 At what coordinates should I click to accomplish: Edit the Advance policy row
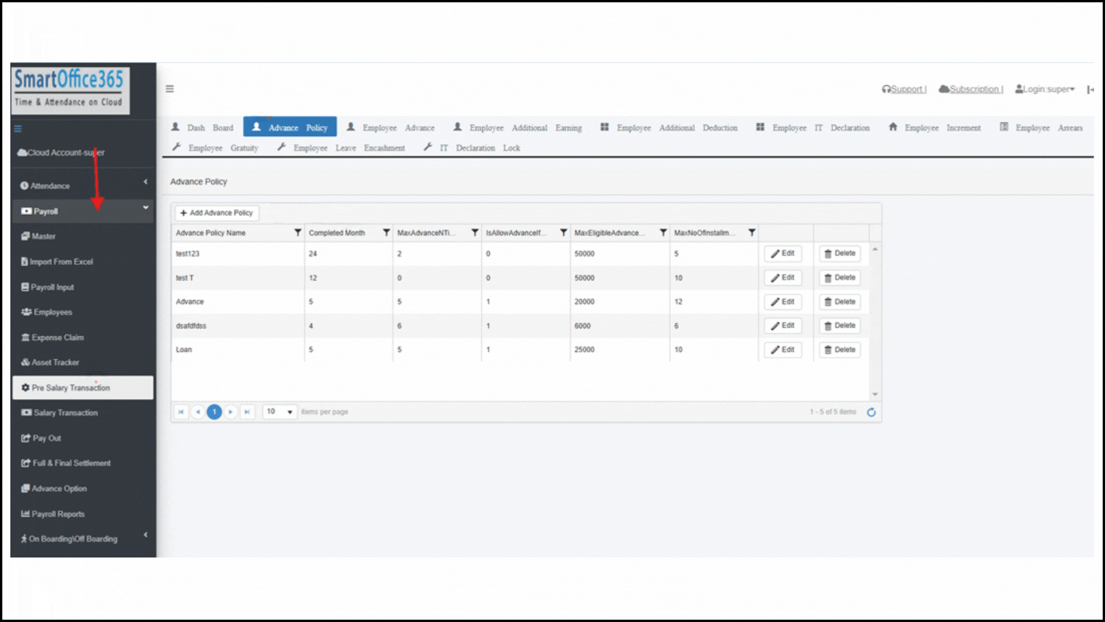click(x=783, y=302)
